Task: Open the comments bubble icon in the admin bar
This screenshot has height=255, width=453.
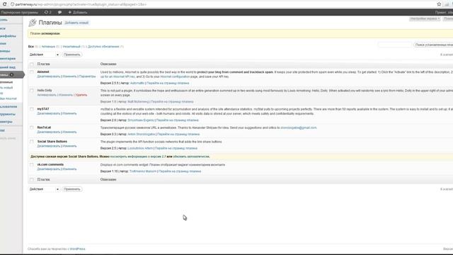Action: click(x=59, y=12)
